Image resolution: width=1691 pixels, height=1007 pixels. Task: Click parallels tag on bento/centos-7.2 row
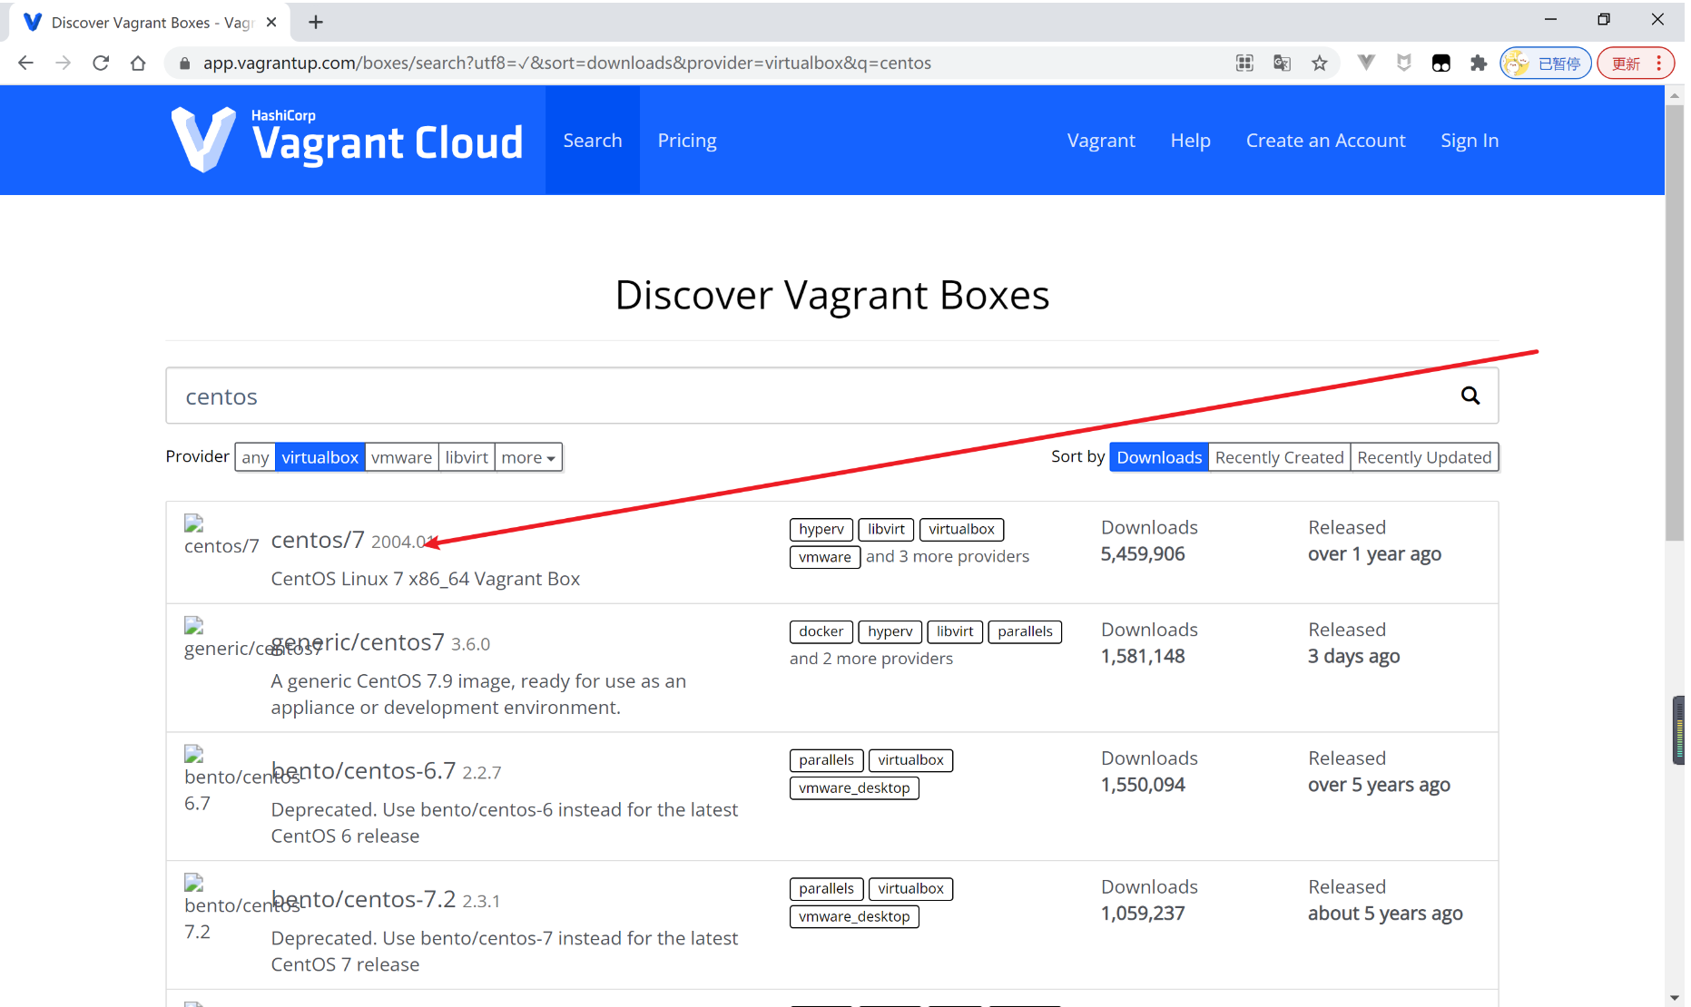826,889
